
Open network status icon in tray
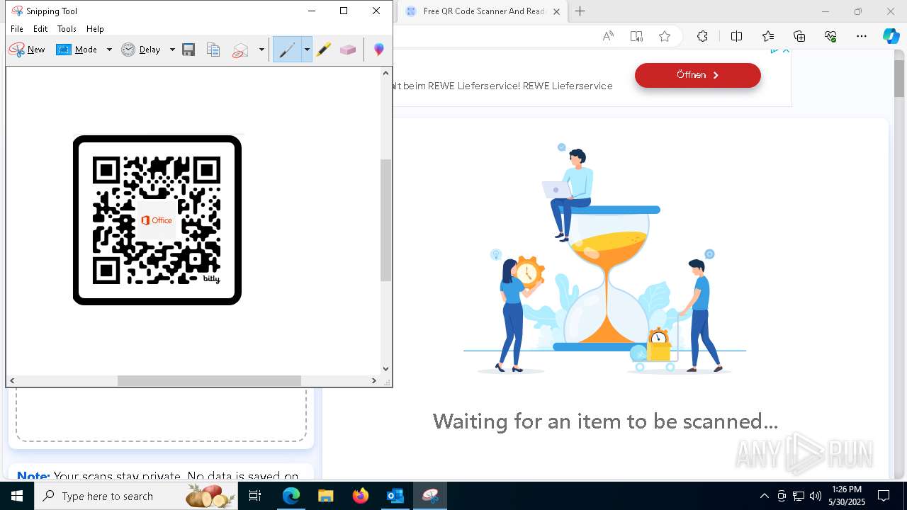[799, 496]
